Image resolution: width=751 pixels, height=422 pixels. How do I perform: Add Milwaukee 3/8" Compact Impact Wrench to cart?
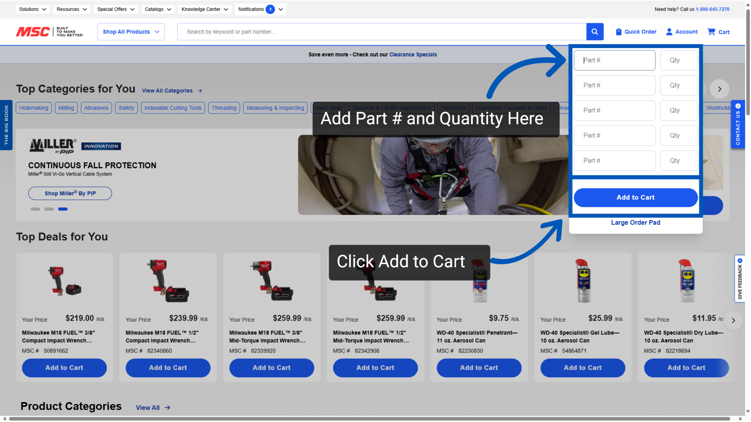tap(64, 368)
